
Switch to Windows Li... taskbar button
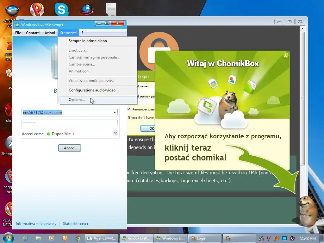click(171, 238)
